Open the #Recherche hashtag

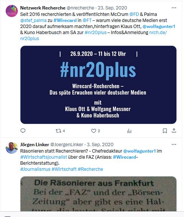coord(90,169)
